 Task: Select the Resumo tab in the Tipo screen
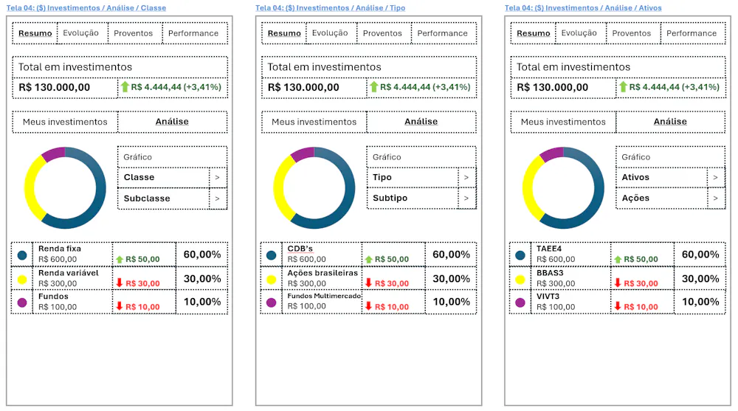click(284, 33)
